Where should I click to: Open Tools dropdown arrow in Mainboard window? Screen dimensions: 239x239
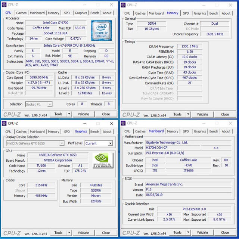pos(188,232)
